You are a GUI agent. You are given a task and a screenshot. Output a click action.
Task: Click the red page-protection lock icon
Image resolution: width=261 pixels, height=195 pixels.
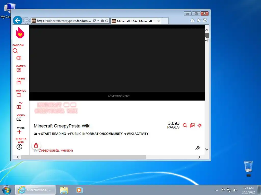pos(36,145)
